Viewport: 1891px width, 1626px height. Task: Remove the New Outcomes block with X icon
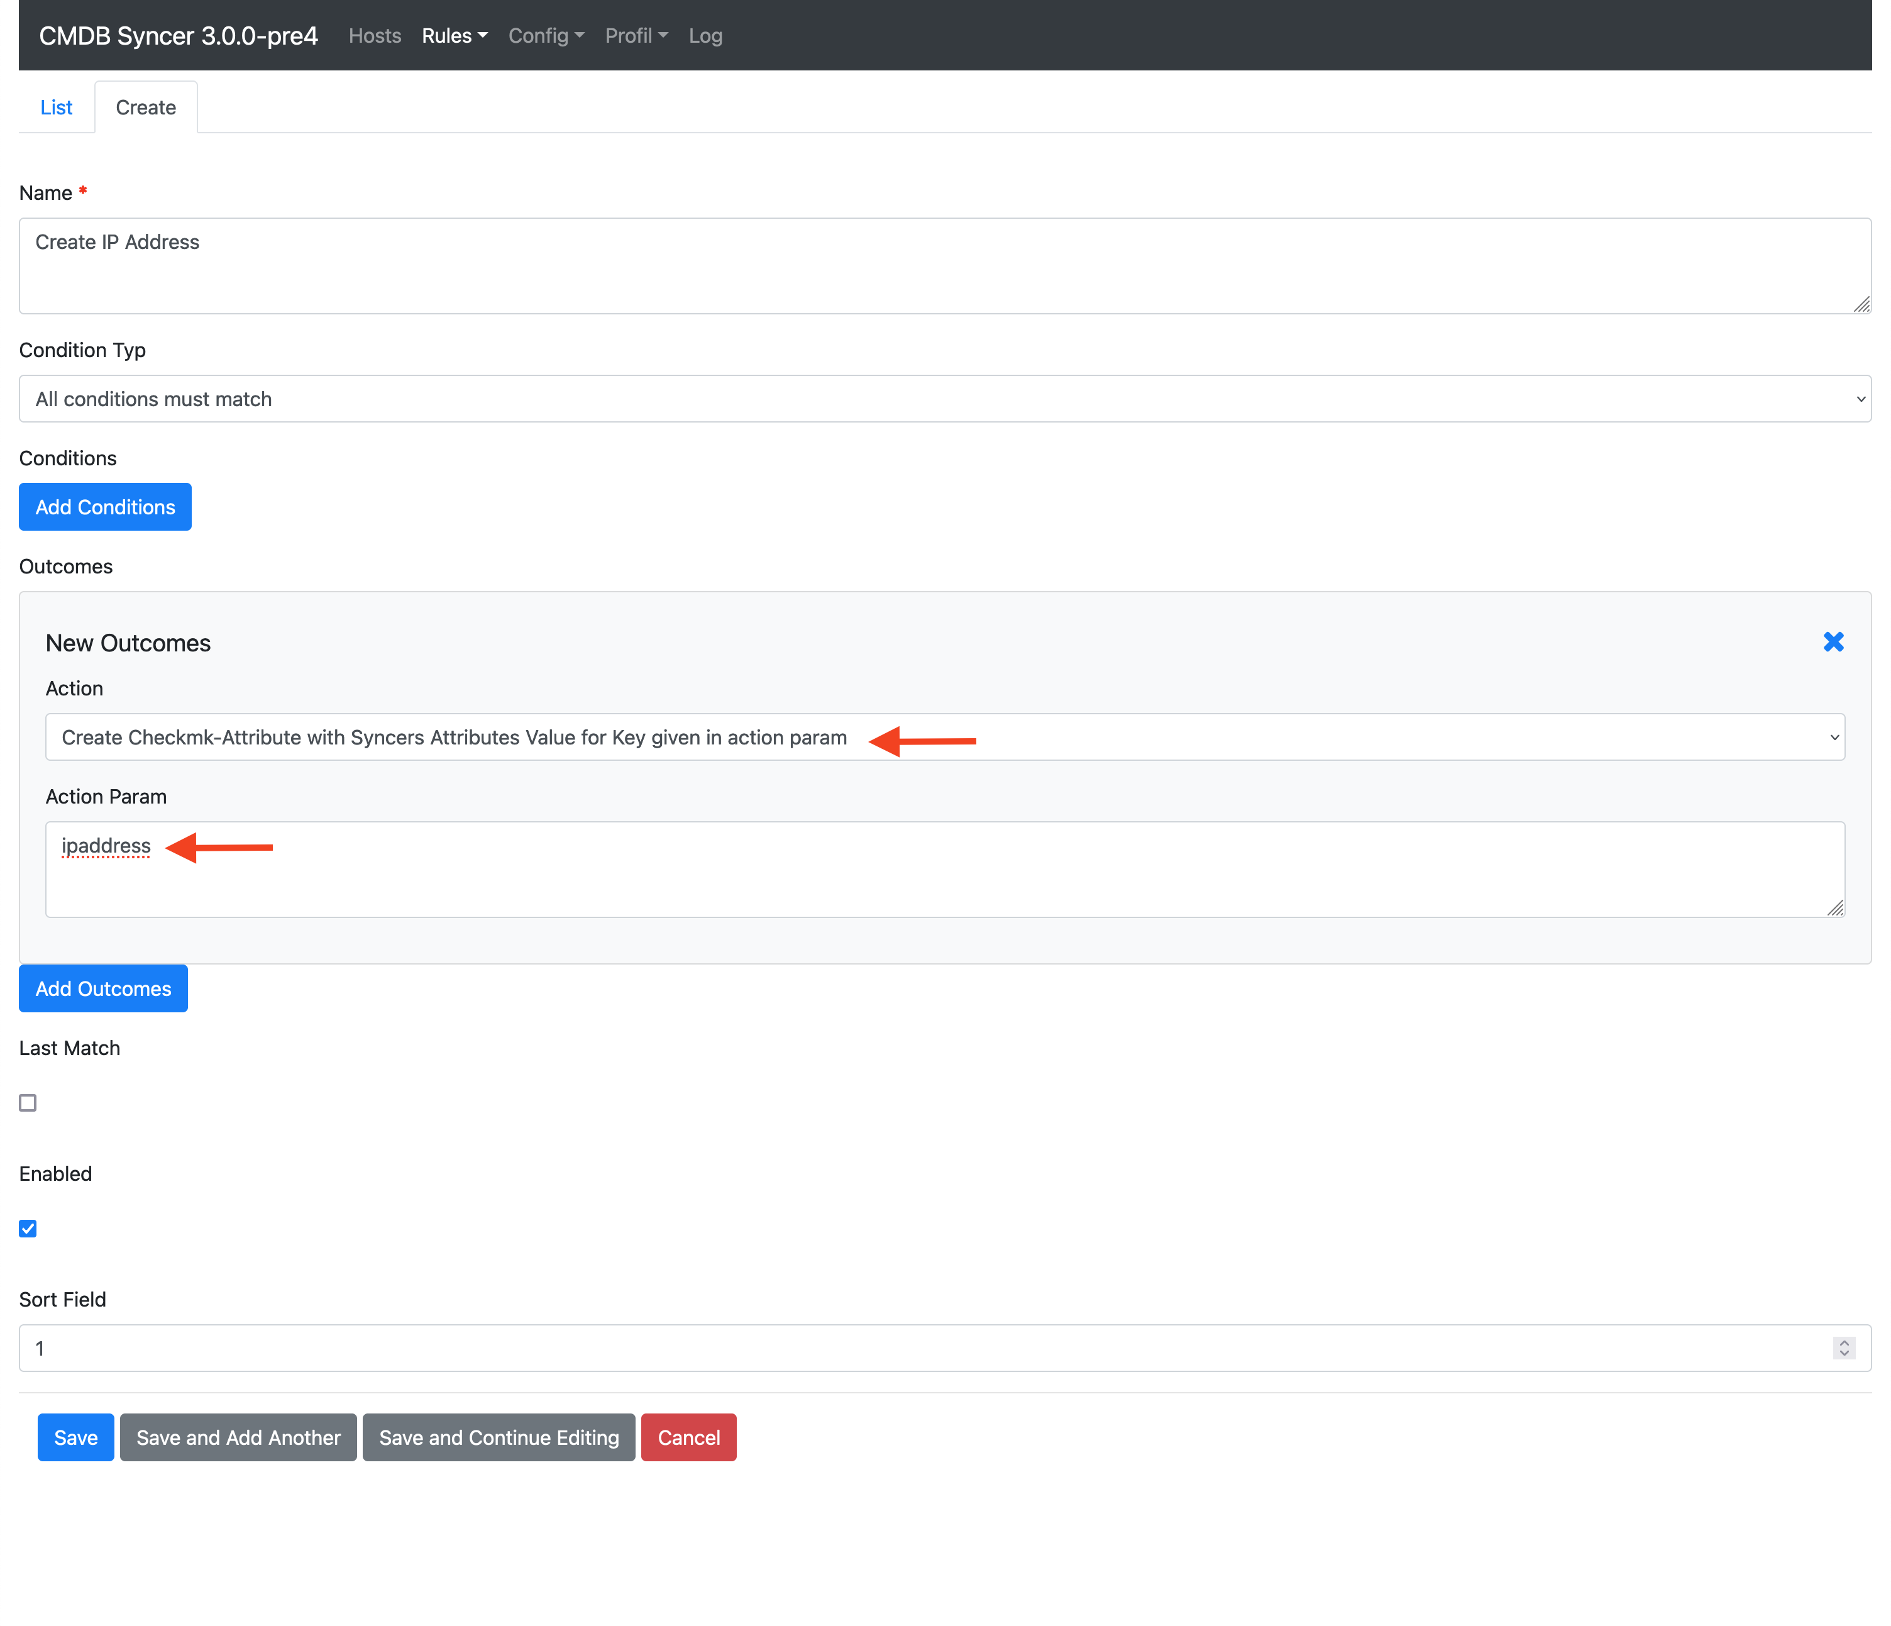[x=1833, y=642]
